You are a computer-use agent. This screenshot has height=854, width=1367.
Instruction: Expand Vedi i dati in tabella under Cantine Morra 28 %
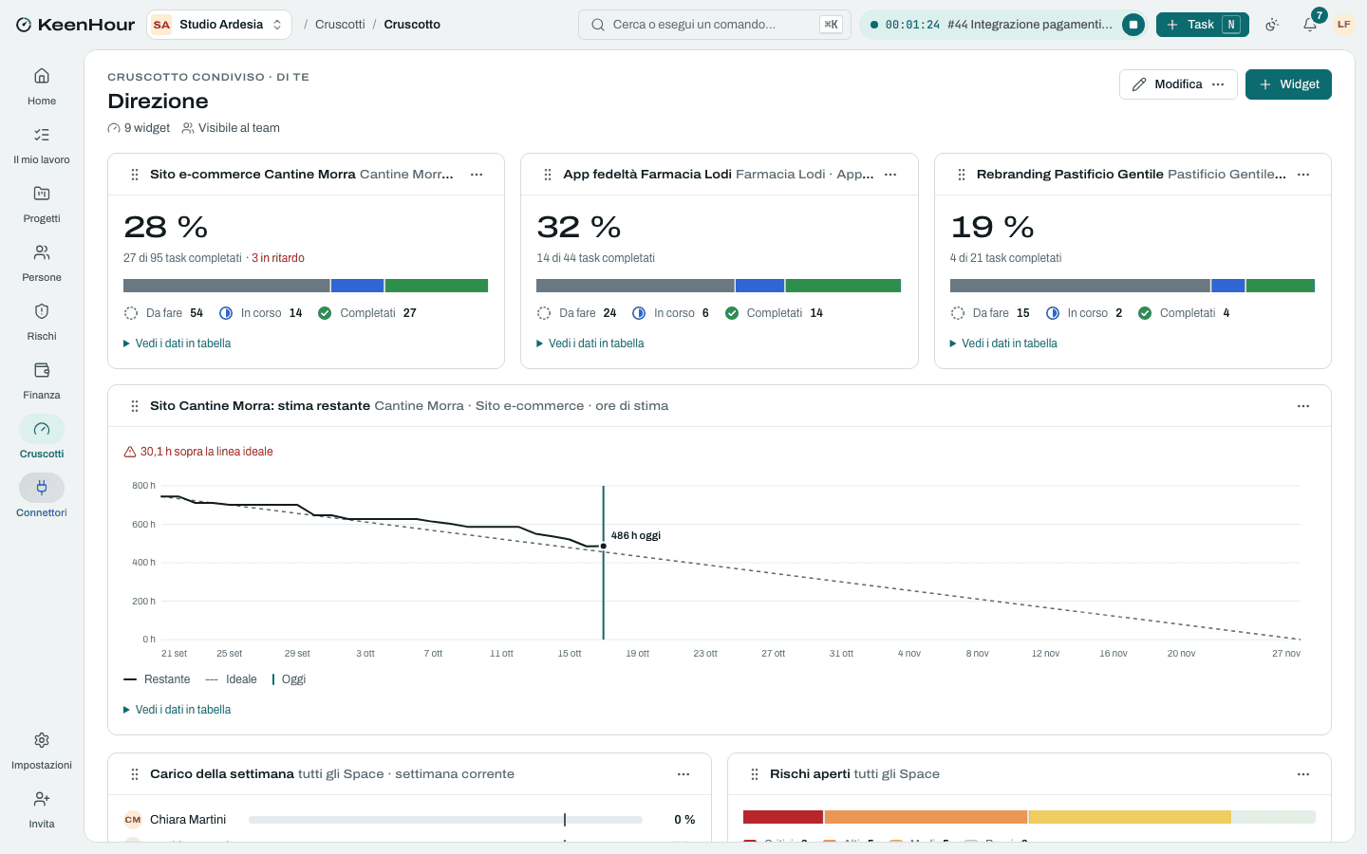[177, 343]
